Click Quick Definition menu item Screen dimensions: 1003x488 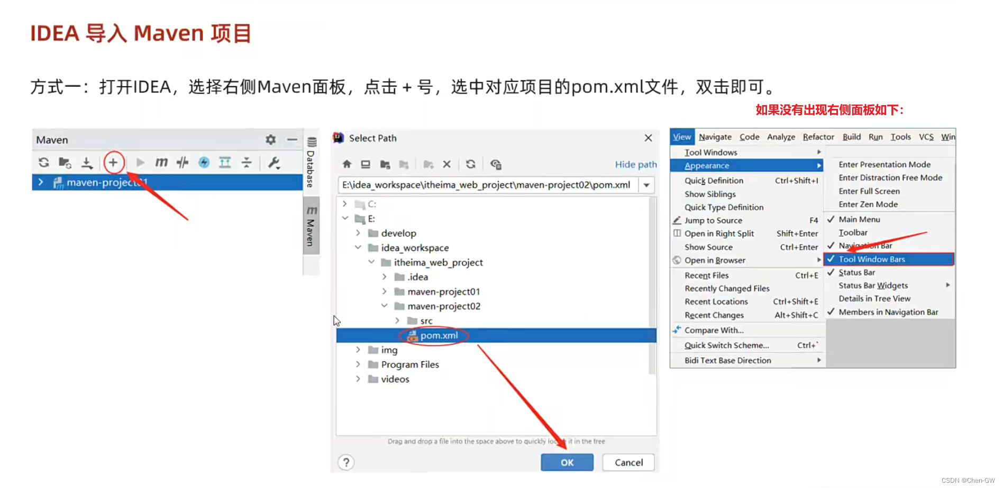(747, 181)
